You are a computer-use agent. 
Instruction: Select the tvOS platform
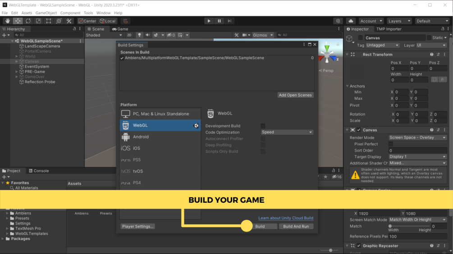point(160,171)
